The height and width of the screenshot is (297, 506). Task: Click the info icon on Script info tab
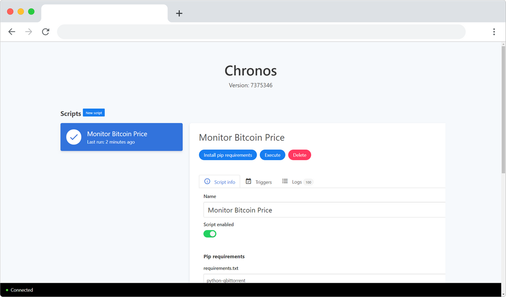(207, 182)
